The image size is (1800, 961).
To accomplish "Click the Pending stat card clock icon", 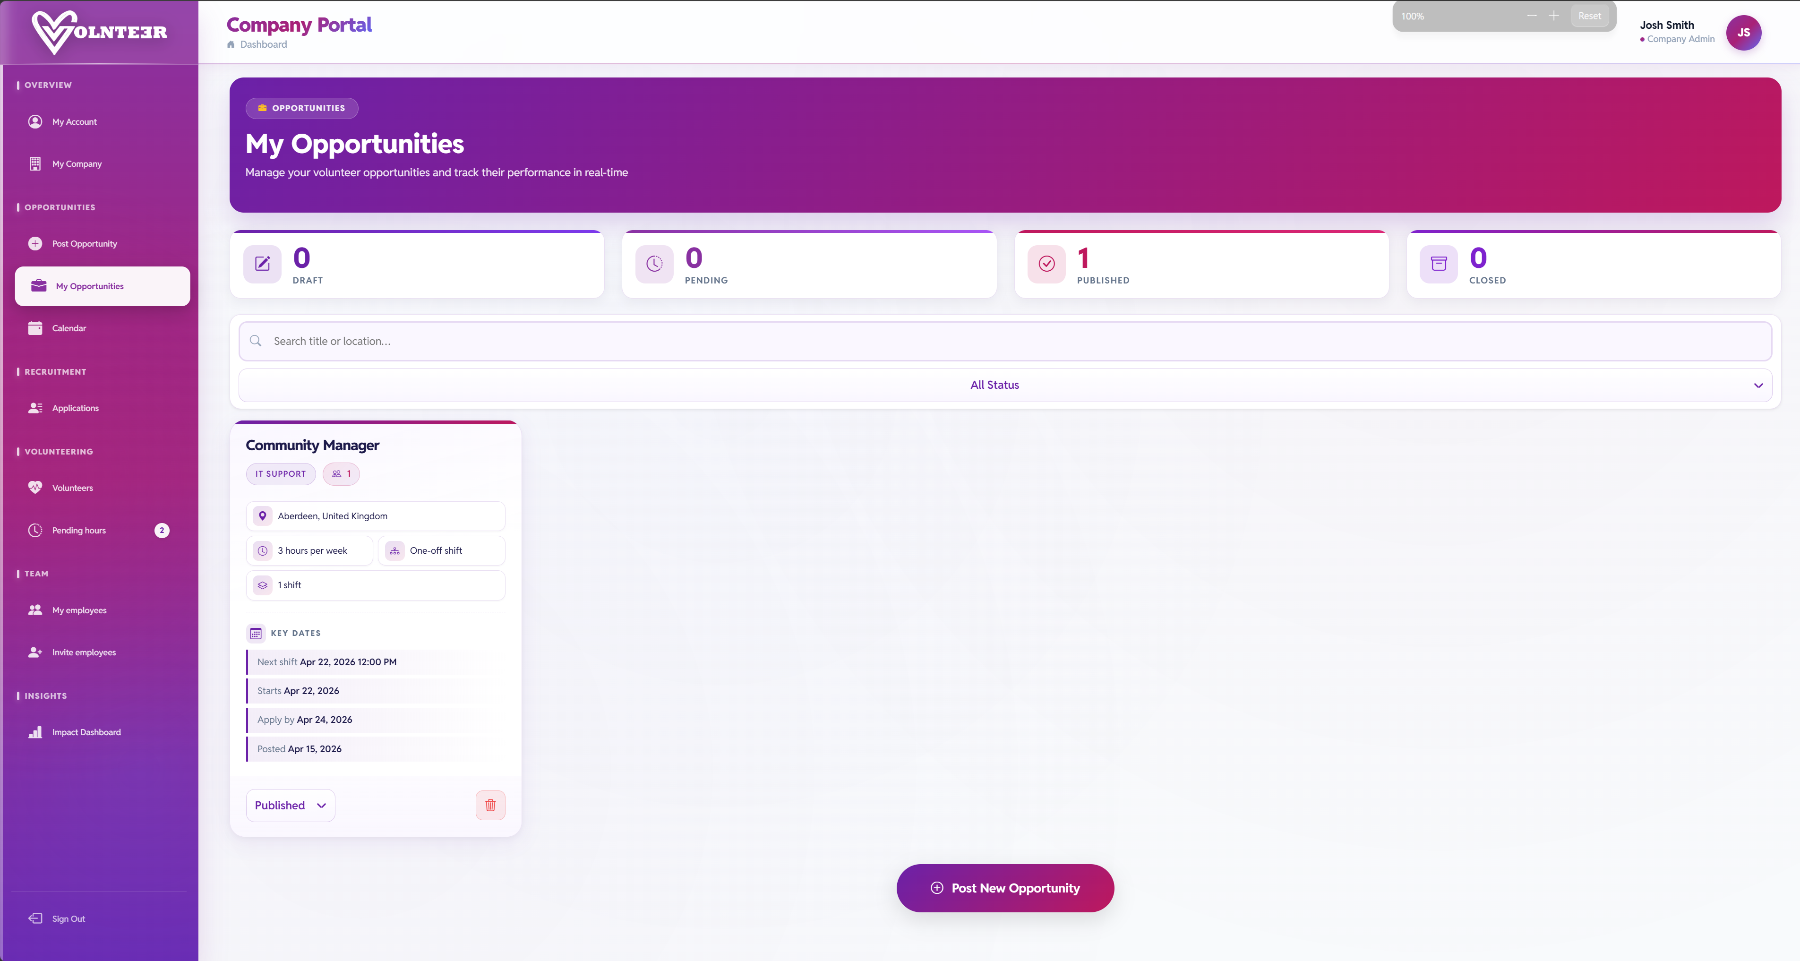I will (655, 264).
